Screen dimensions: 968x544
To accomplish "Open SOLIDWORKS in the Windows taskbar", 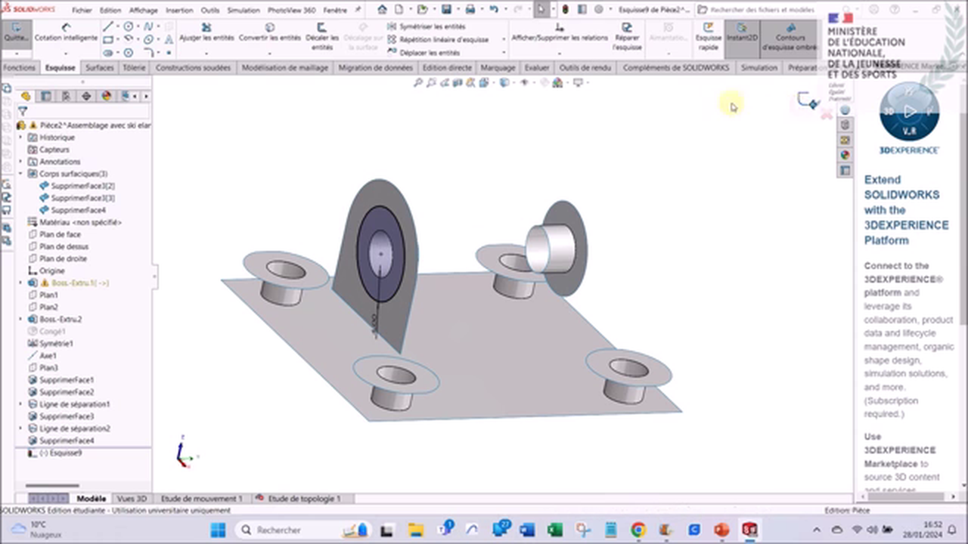I will [x=749, y=530].
